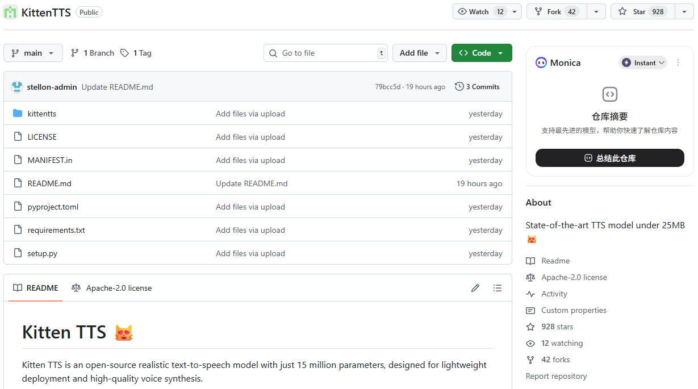The width and height of the screenshot is (698, 389).
Task: Click the Monica repository summary code icon
Action: tap(610, 94)
